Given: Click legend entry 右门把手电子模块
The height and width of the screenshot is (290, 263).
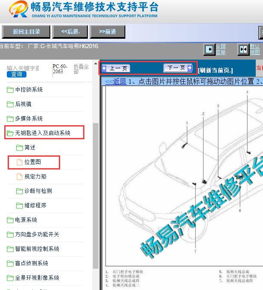Looking at the screenshot, I should [x=128, y=272].
